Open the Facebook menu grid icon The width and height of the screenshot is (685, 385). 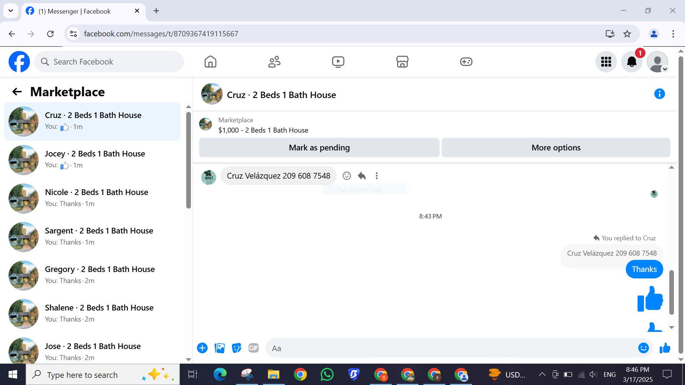(x=606, y=62)
